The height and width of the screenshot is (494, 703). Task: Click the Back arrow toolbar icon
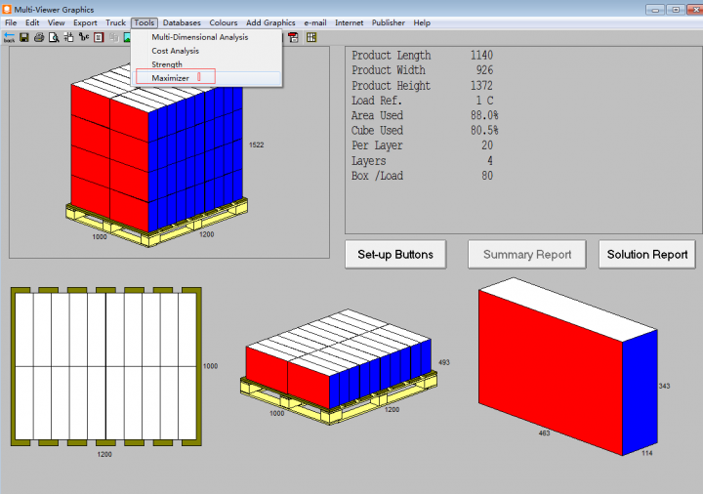pos(9,37)
